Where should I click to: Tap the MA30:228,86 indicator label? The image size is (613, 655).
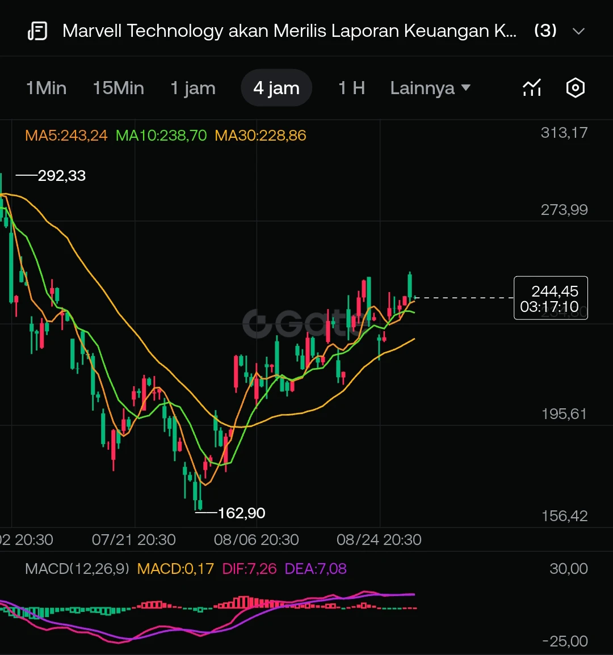(x=260, y=136)
